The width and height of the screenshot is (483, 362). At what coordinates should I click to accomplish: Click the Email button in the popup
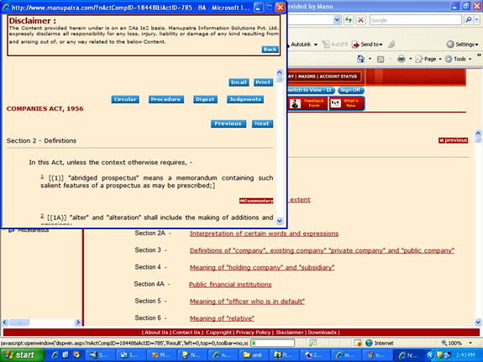point(239,82)
